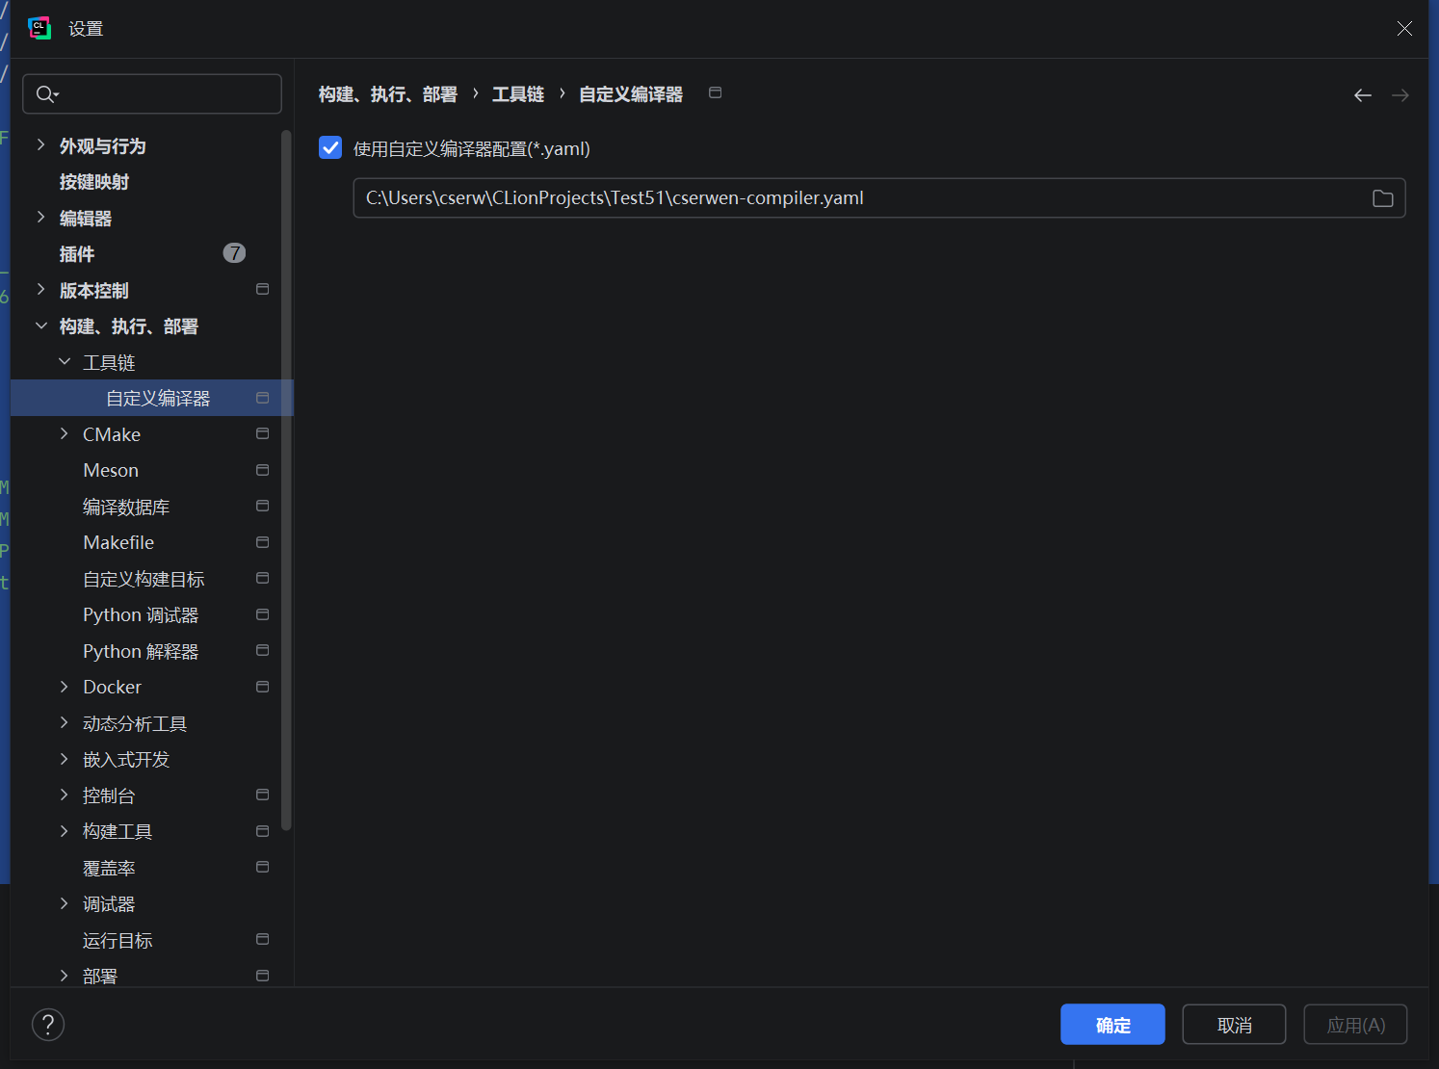The height and width of the screenshot is (1069, 1439).
Task: Click the yaml config path input field
Action: 857,198
